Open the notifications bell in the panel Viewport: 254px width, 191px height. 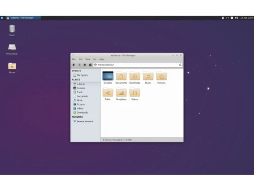pyautogui.click(x=223, y=18)
